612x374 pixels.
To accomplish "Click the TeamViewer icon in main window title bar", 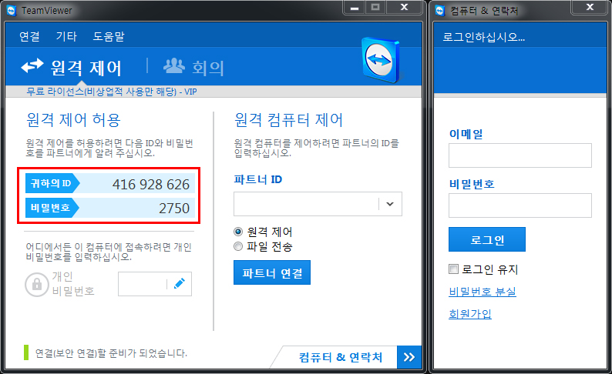I will click(x=12, y=11).
